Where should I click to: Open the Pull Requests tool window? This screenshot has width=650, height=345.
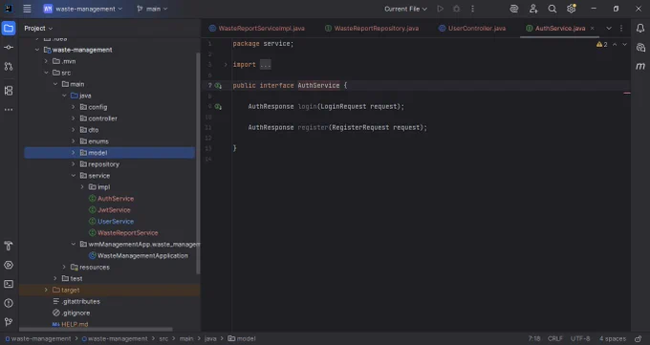(x=9, y=66)
